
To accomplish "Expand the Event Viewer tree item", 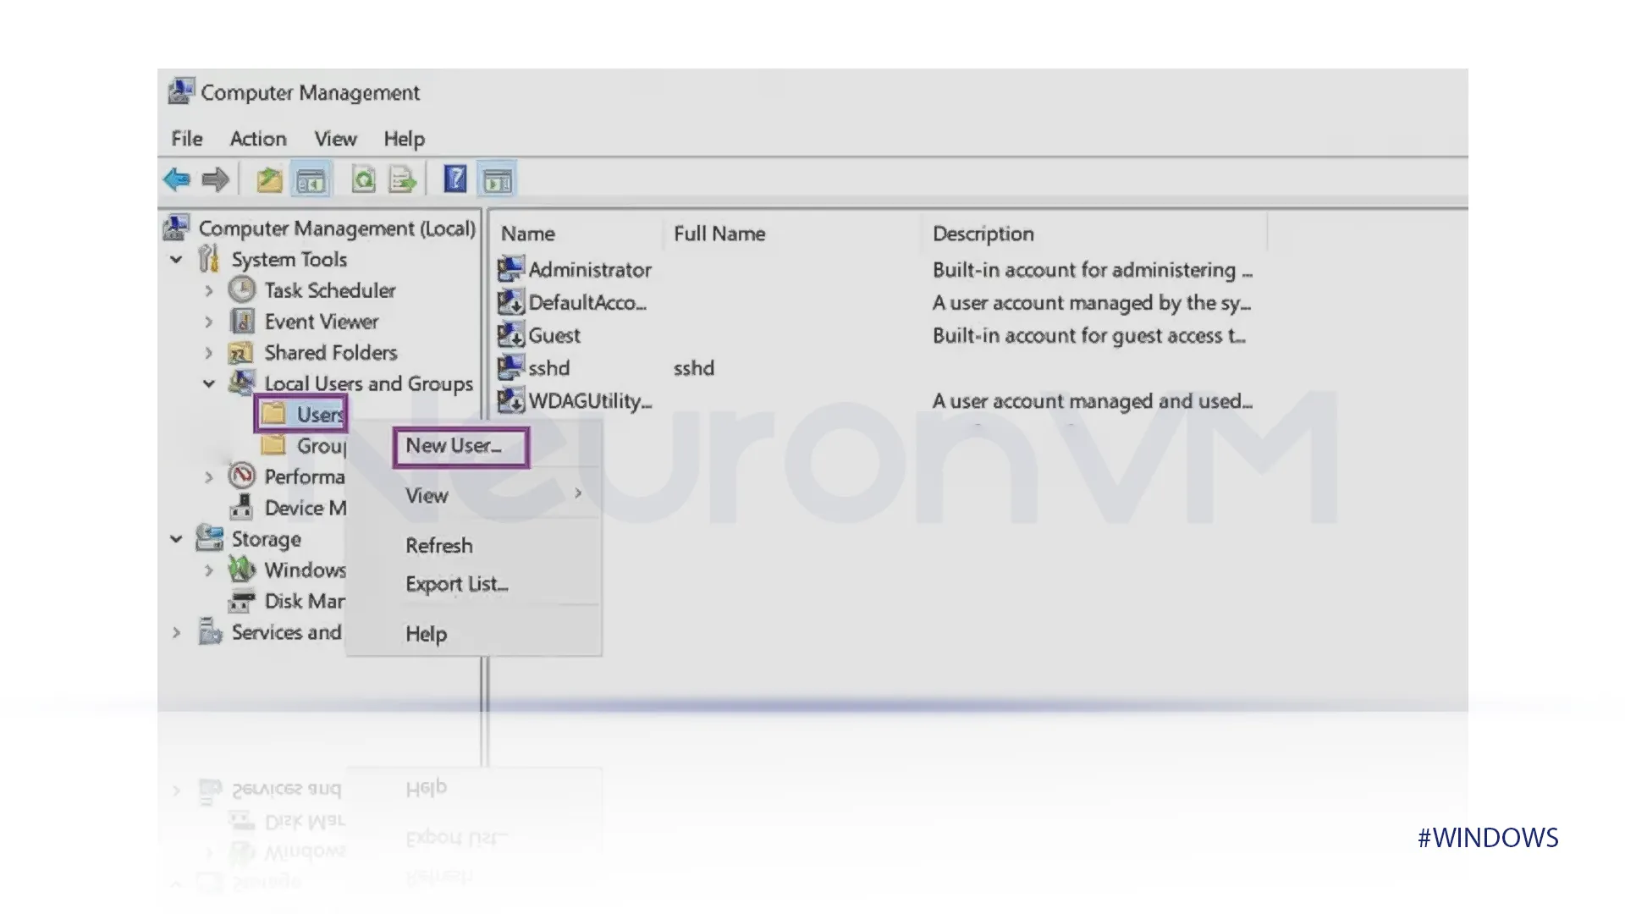I will [211, 322].
